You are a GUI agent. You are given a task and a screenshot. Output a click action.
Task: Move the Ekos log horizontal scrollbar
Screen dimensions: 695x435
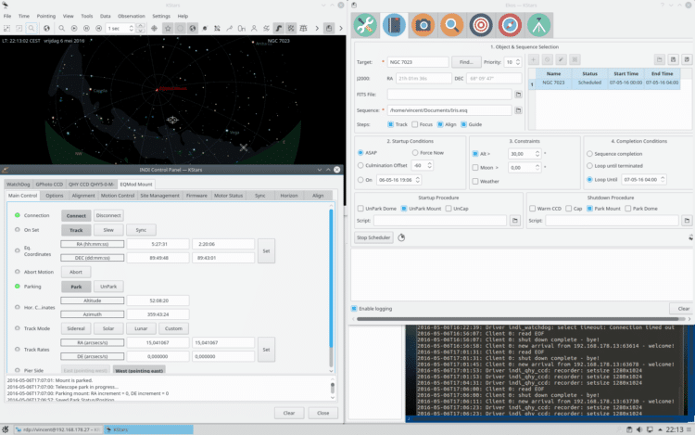517,319
